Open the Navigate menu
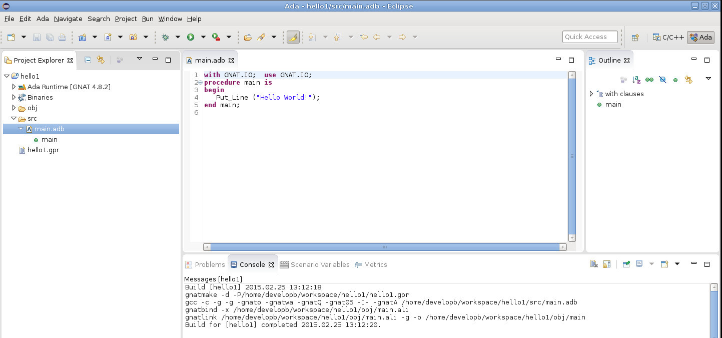 pos(68,19)
